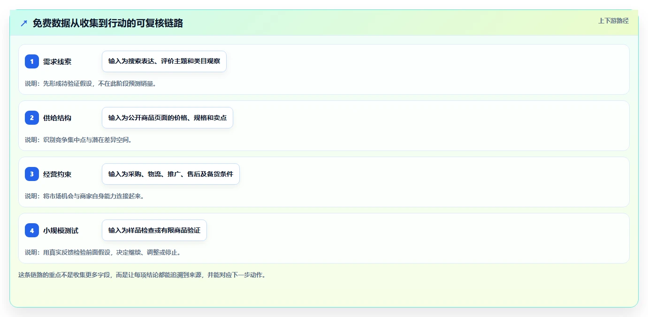
Task: Click the step number 1 badge
Action: click(32, 61)
